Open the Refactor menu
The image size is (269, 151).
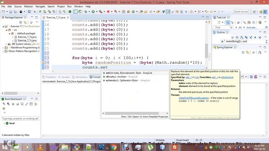[29, 7]
